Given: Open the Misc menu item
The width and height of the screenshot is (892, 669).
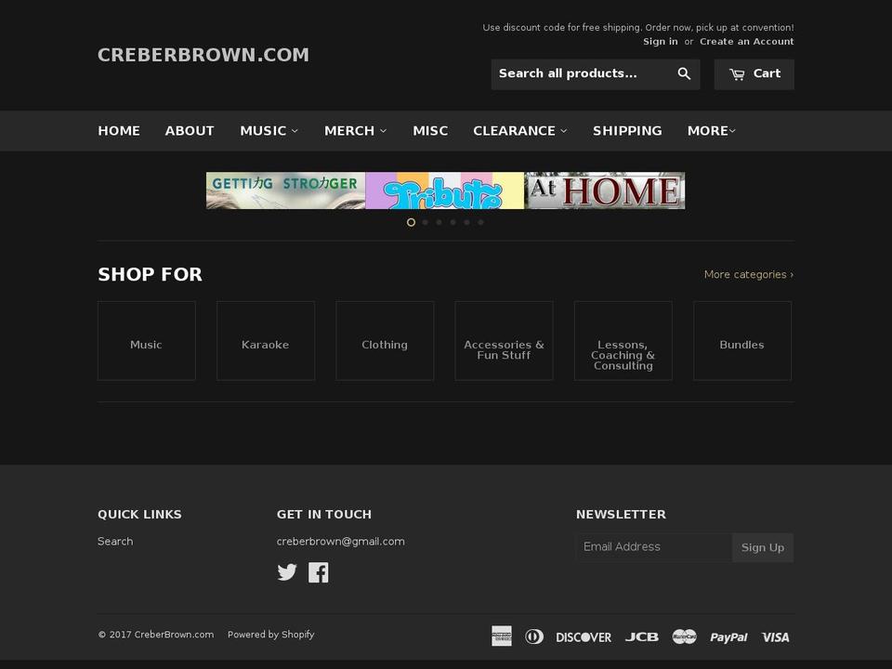Looking at the screenshot, I should coord(430,131).
